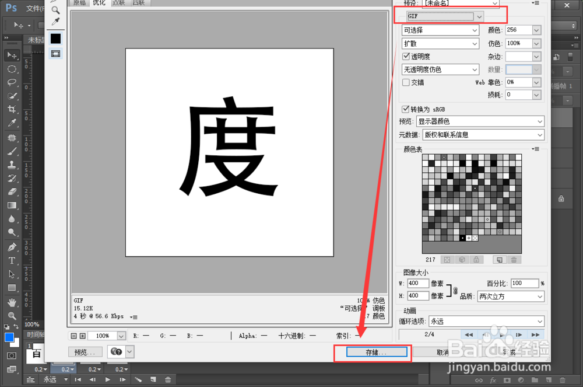Viewport: 583px width, 387px height.
Task: Click the 预览 button at bottom left
Action: 85,351
